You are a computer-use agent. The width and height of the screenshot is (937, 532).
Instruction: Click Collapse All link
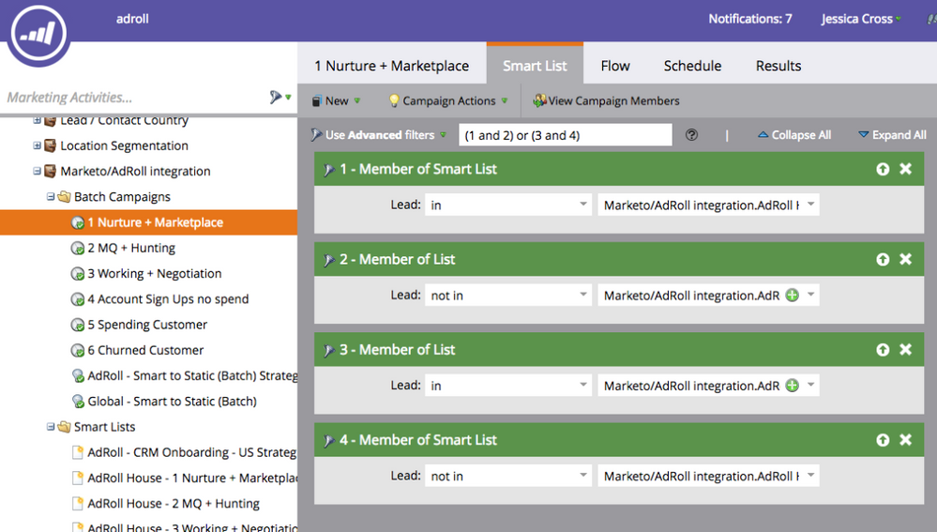tap(793, 135)
